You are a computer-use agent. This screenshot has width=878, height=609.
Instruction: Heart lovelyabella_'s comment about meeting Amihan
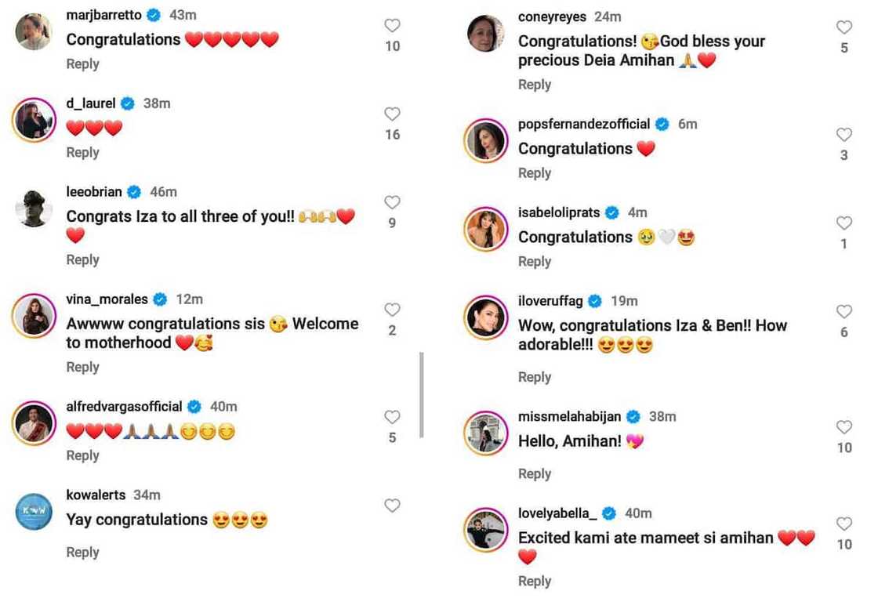point(844,524)
